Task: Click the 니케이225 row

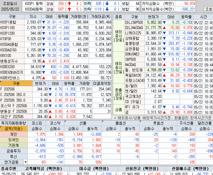Action: 169,33
